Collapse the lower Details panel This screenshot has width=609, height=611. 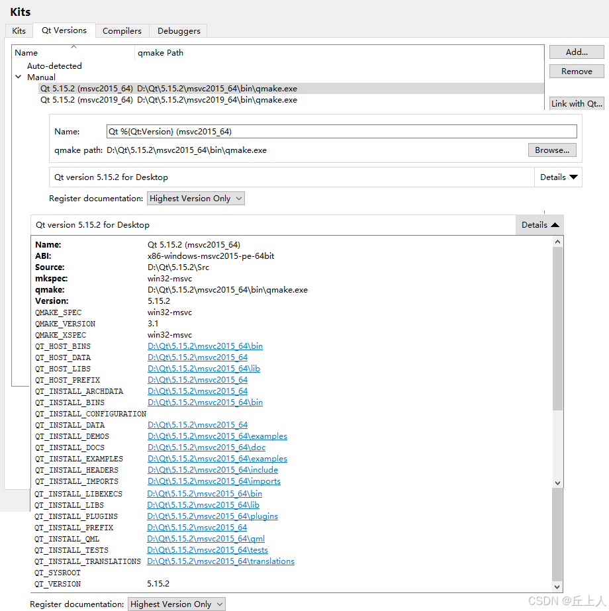[538, 224]
